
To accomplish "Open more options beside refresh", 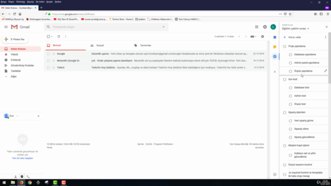I will click(66, 37).
